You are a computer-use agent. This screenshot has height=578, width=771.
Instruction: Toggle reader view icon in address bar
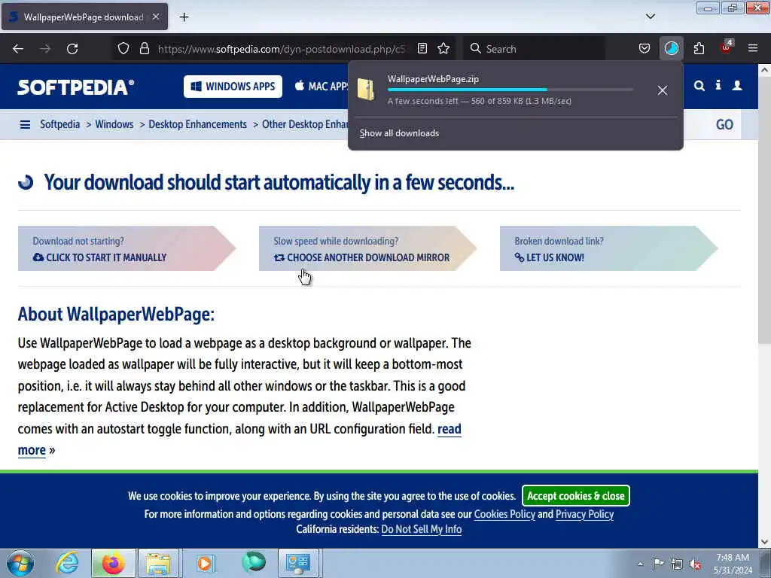point(422,49)
